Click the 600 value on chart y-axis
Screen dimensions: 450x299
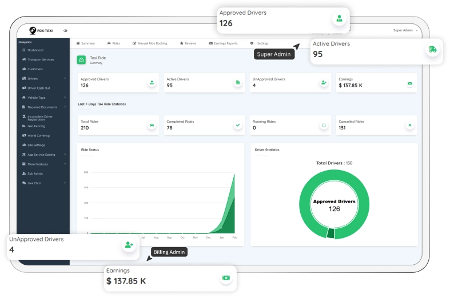[x=86, y=172]
